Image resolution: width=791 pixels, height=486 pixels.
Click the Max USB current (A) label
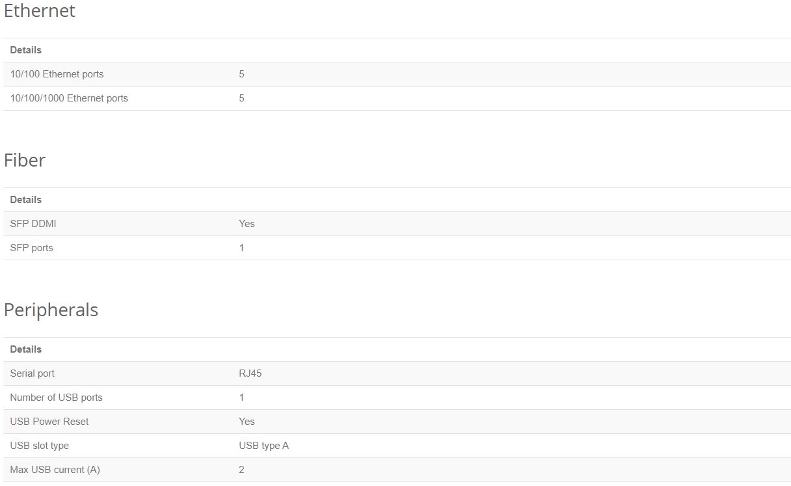(x=55, y=470)
